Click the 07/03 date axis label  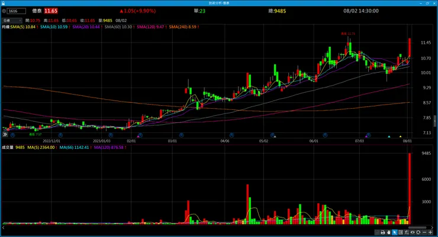pos(359,141)
